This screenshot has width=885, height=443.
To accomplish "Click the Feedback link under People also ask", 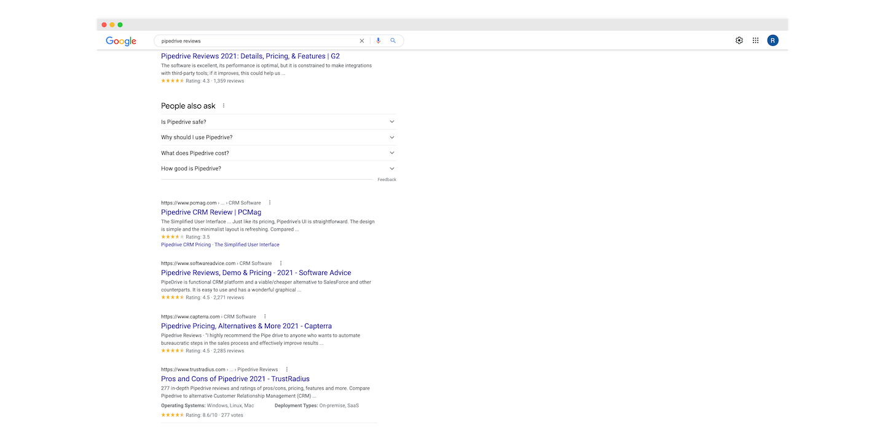I will (387, 180).
